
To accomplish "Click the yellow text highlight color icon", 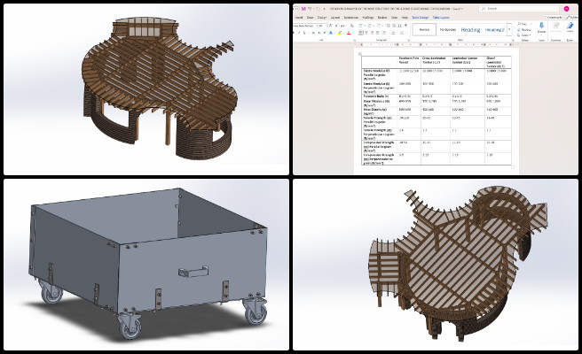I will pyautogui.click(x=340, y=33).
